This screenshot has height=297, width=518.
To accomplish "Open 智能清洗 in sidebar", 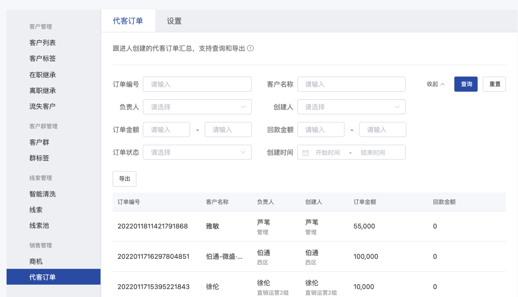I will coord(42,194).
